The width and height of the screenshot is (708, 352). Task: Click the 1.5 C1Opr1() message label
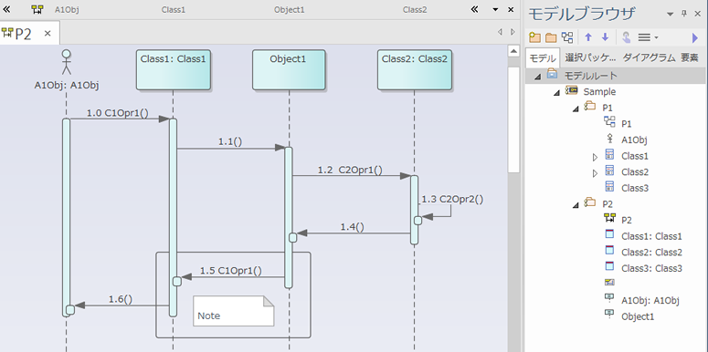pyautogui.click(x=231, y=271)
